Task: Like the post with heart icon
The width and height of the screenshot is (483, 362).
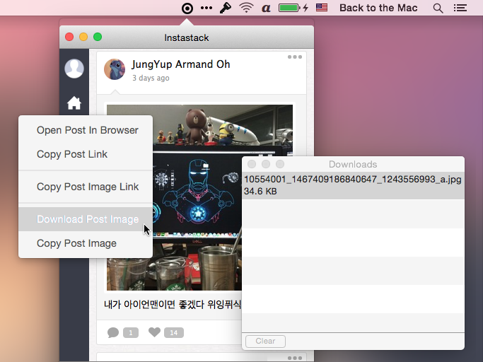Action: pos(154,332)
